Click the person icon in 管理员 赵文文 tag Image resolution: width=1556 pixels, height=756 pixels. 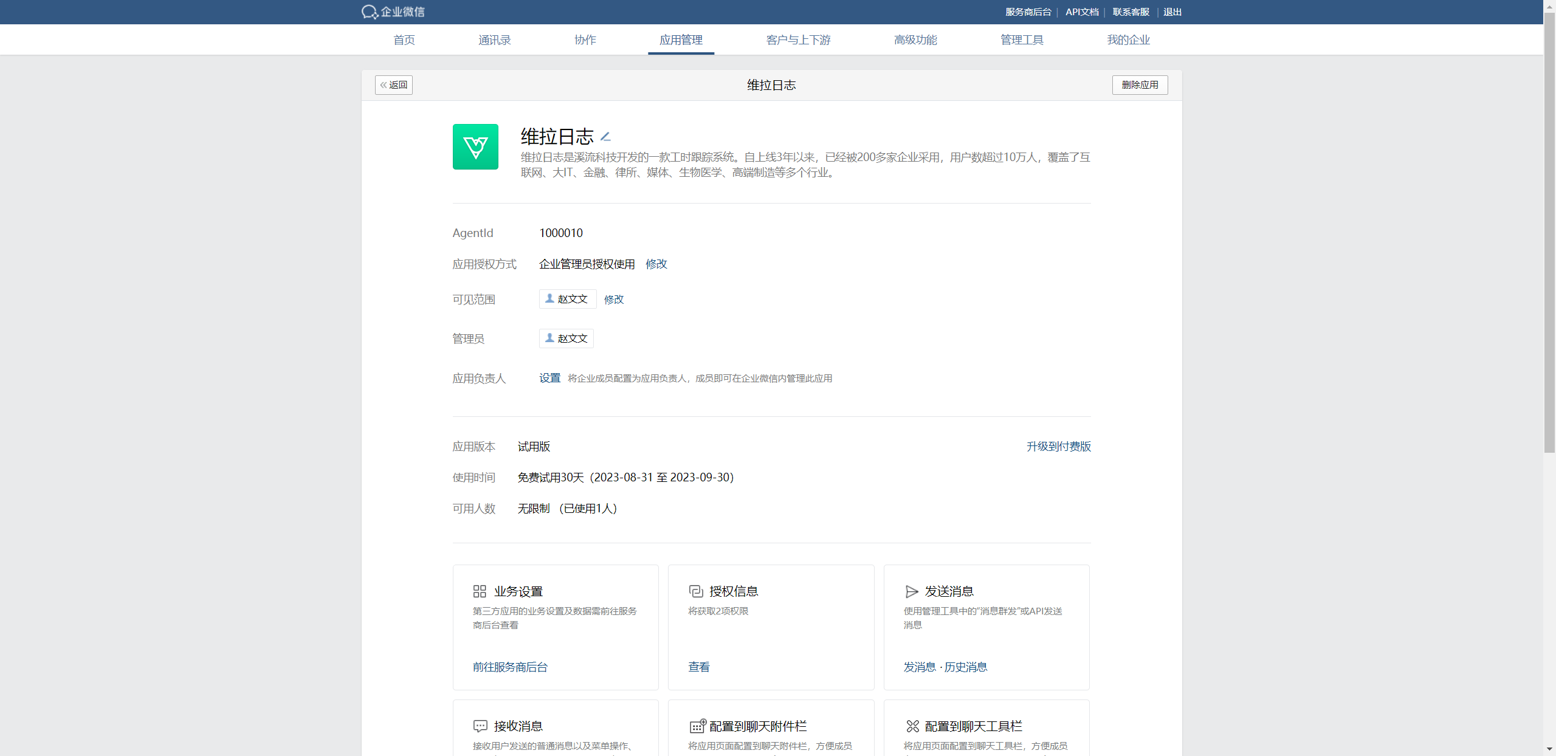(549, 338)
